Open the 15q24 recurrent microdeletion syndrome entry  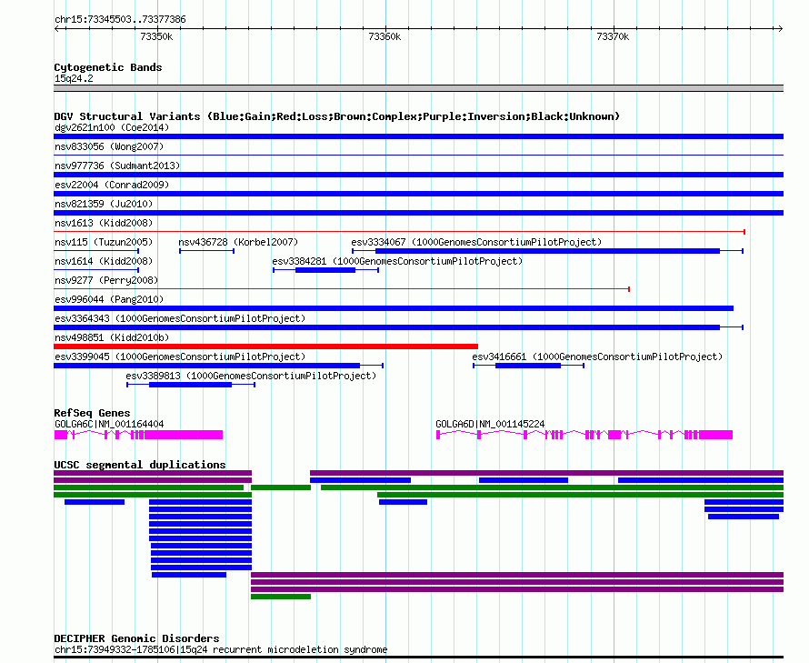click(221, 649)
